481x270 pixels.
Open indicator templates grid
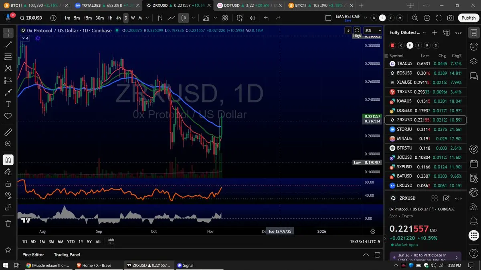tap(225, 18)
